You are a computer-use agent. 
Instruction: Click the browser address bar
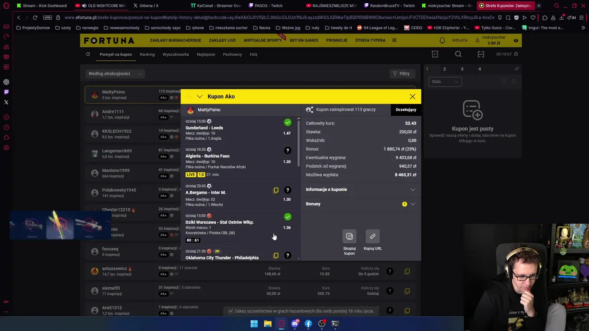[279, 17]
